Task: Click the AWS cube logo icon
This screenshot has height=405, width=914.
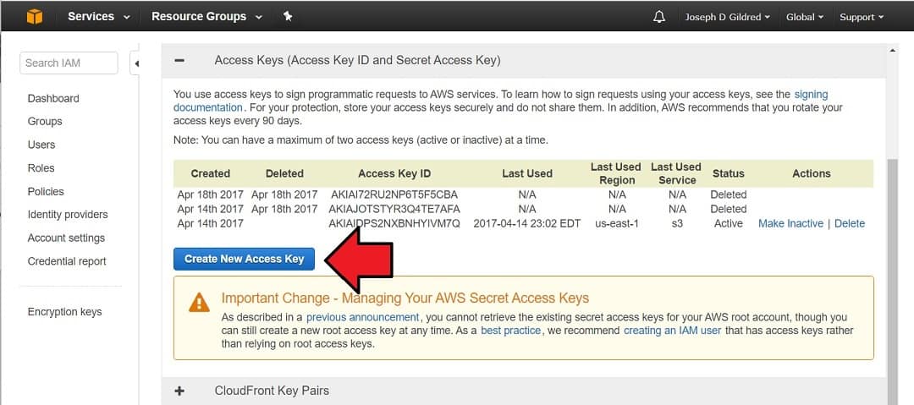Action: point(34,16)
